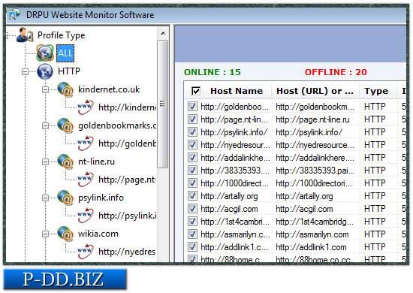Screen dimensions: 413x293
Task: Uncheck the http://38335393... row checkbox
Action: [192, 171]
